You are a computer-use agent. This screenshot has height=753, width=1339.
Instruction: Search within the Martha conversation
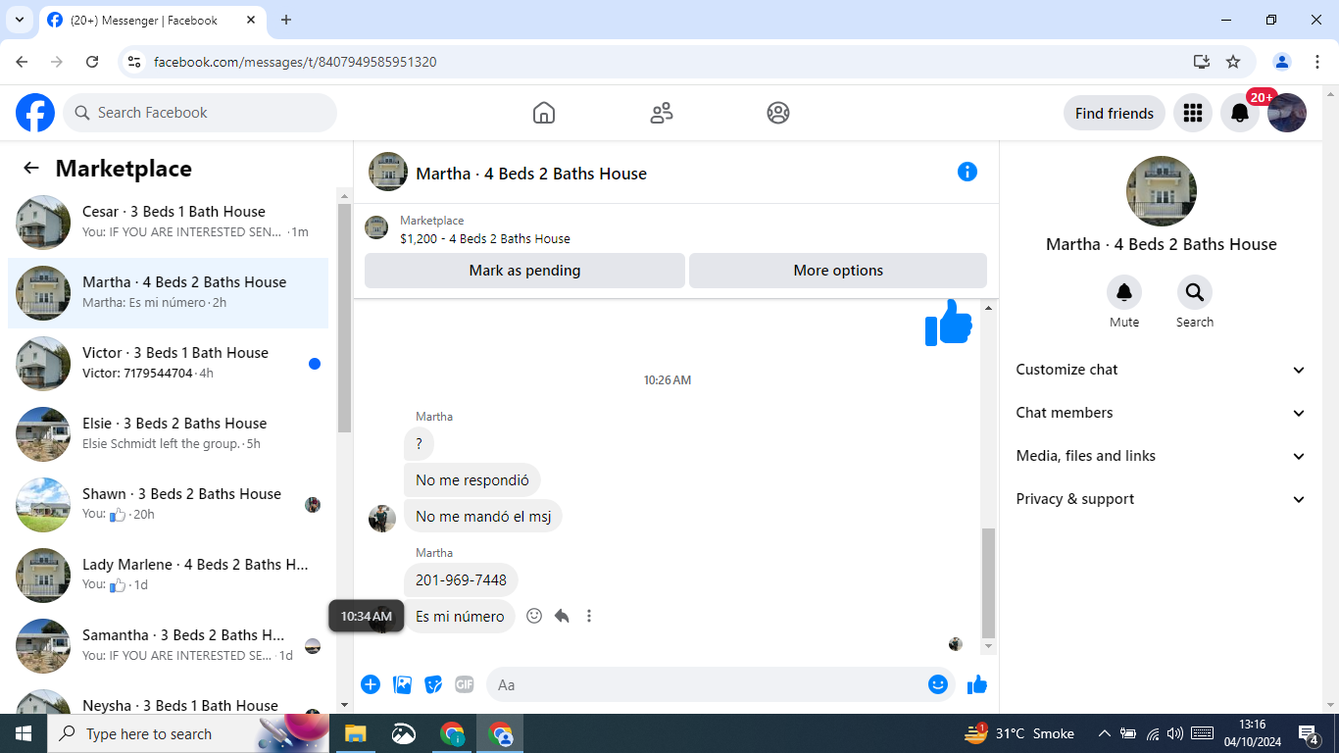[x=1195, y=292]
